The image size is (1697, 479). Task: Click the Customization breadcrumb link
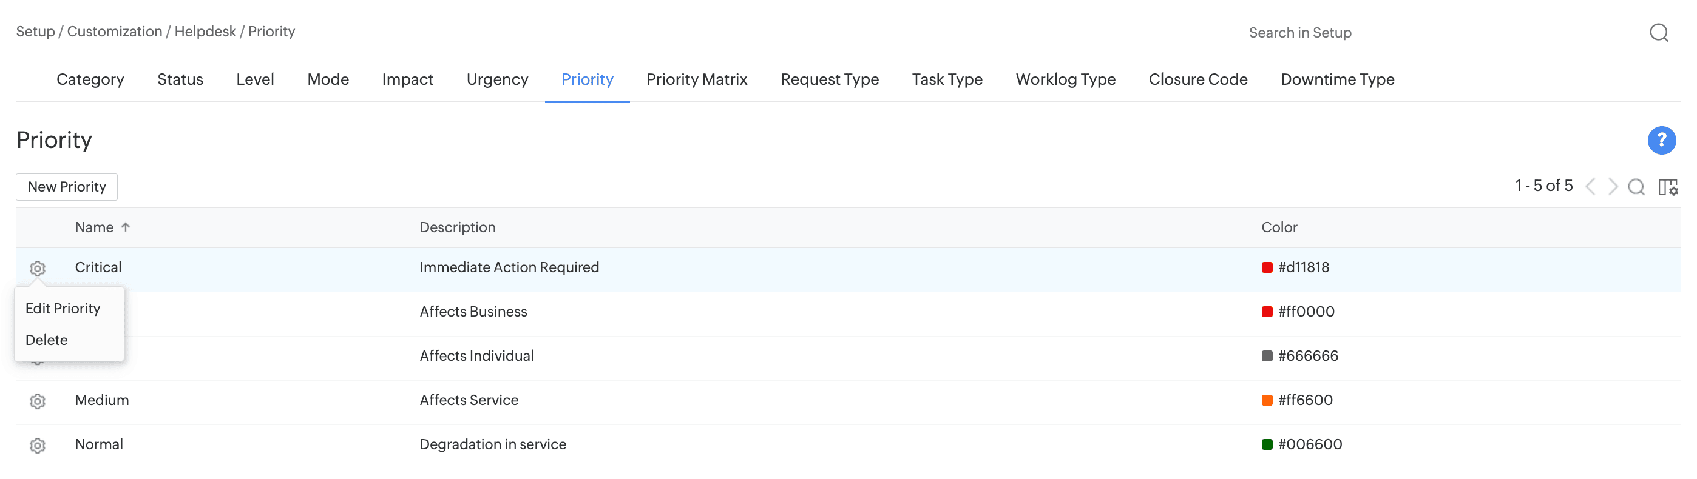[115, 32]
